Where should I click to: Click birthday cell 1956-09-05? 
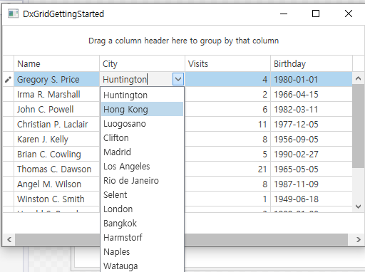[312, 139]
